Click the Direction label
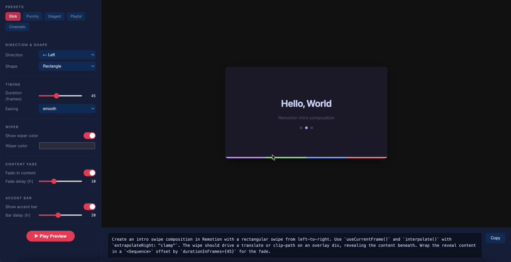Viewport: 511px width, 262px height. (x=14, y=55)
